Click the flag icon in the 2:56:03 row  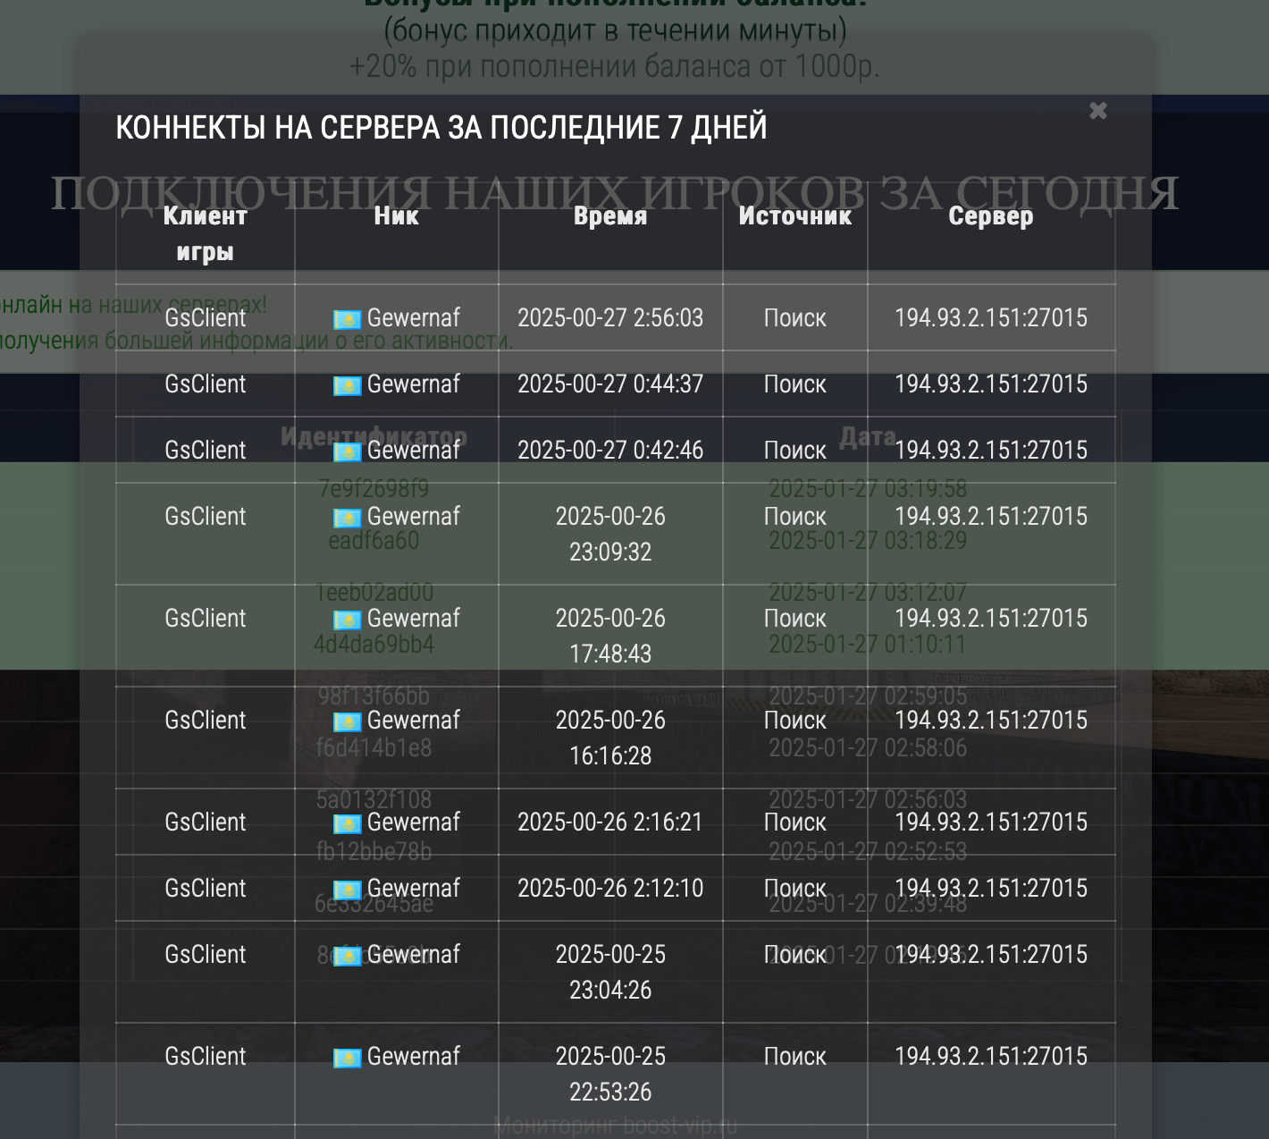coord(348,319)
